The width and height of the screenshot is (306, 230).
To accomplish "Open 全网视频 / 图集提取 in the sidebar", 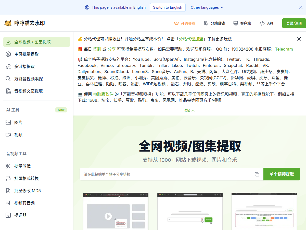I will (x=36, y=42).
